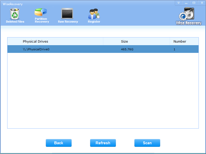
Task: Click the Raw Recovery text label
Action: 68,22
